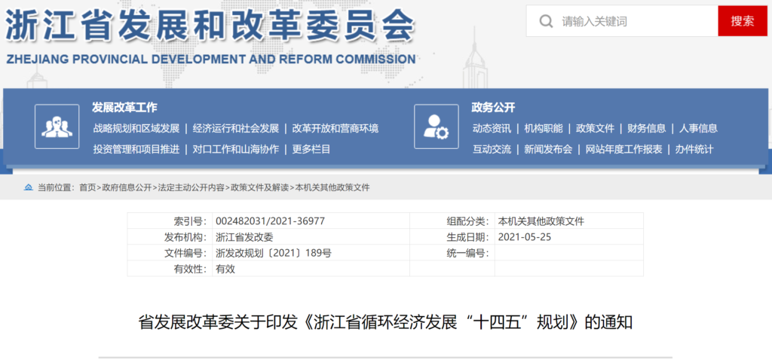
Task: Click the 生成日期 label cell
Action: (452, 237)
